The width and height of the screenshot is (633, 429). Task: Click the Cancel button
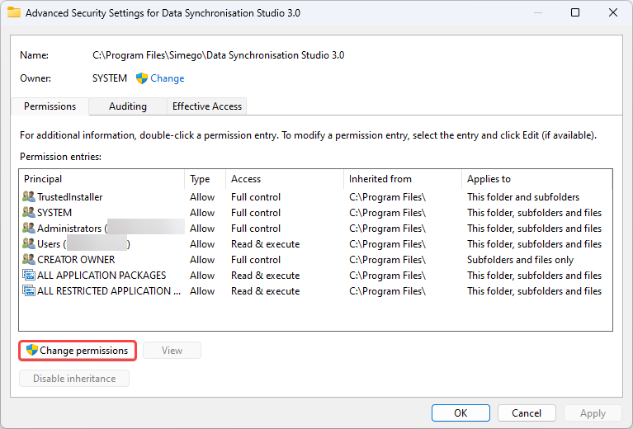pos(527,412)
